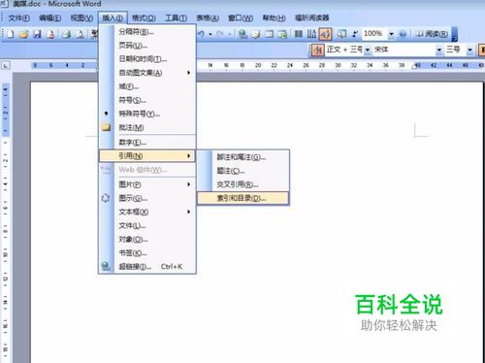The height and width of the screenshot is (363, 485).
Task: Open the 工具(T) menu
Action: 176,18
